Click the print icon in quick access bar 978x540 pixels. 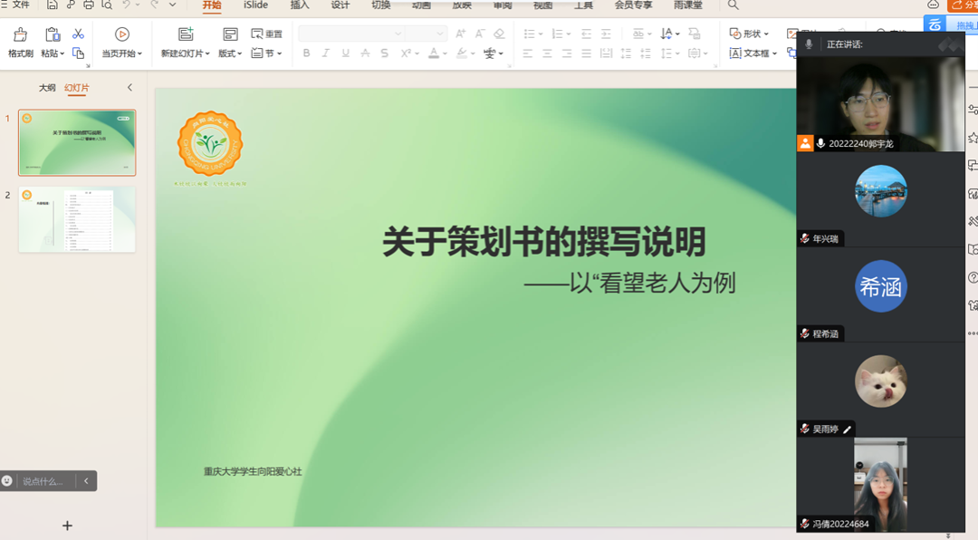click(88, 5)
